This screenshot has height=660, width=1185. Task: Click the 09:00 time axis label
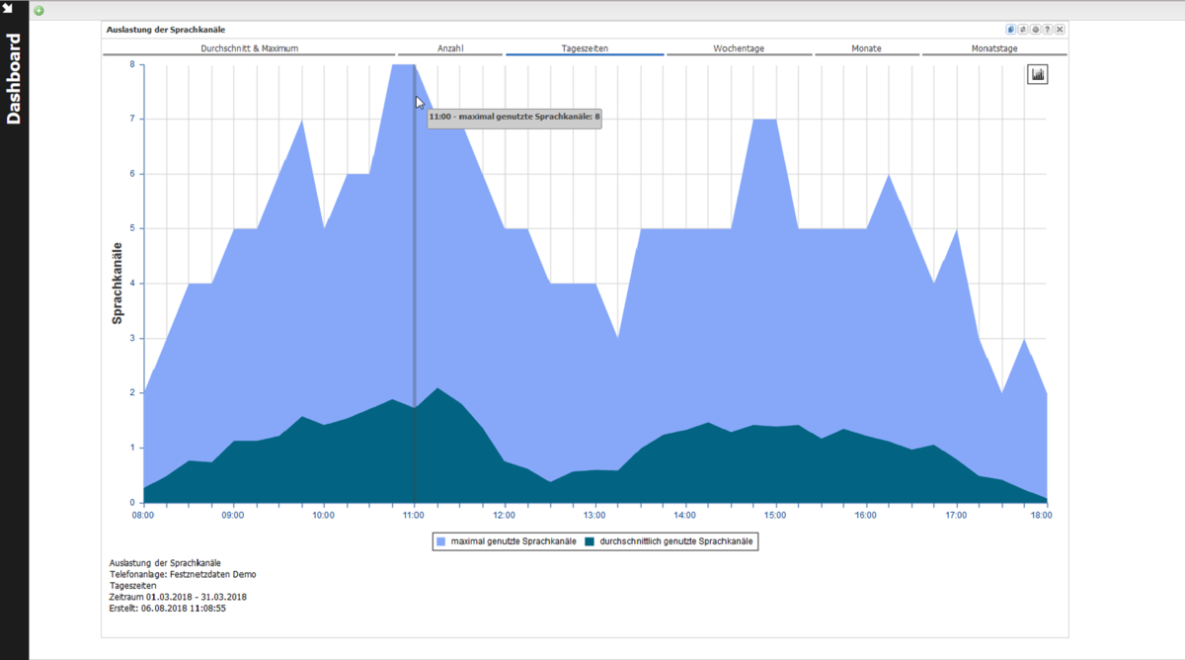(233, 515)
